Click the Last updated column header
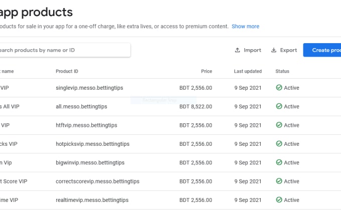Viewport: 341px width, 213px height. (x=248, y=71)
